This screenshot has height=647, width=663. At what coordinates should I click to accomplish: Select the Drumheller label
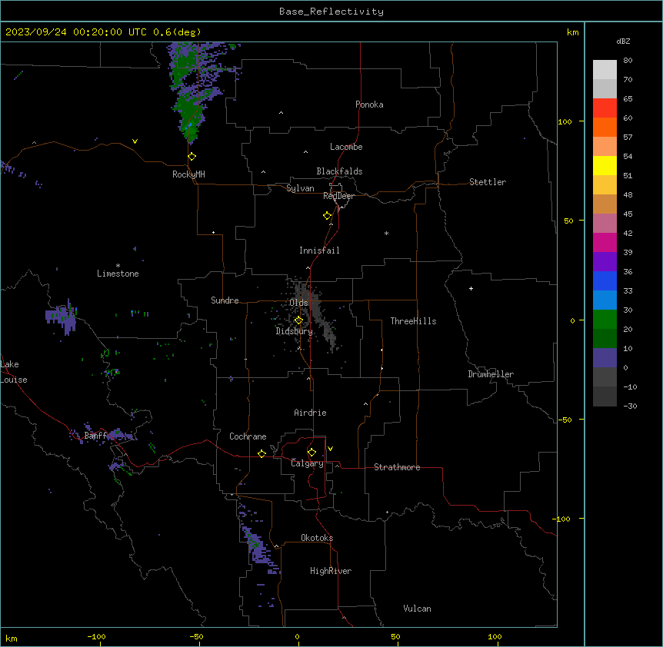(x=491, y=374)
